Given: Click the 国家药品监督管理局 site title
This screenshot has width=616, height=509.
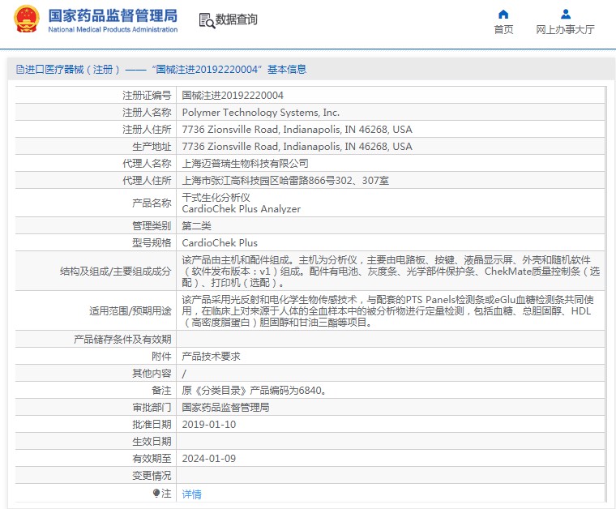Looking at the screenshot, I should [113, 15].
